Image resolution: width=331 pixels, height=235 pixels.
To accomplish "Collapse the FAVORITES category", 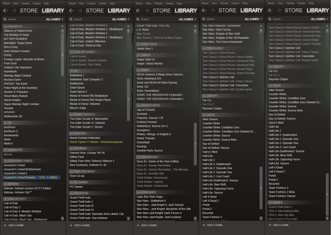I will (x=6, y=26).
